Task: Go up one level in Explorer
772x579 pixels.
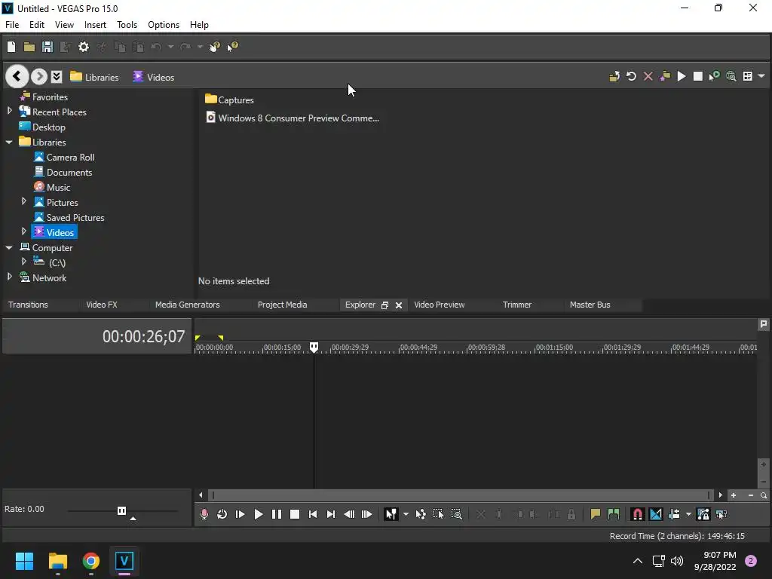Action: point(614,76)
